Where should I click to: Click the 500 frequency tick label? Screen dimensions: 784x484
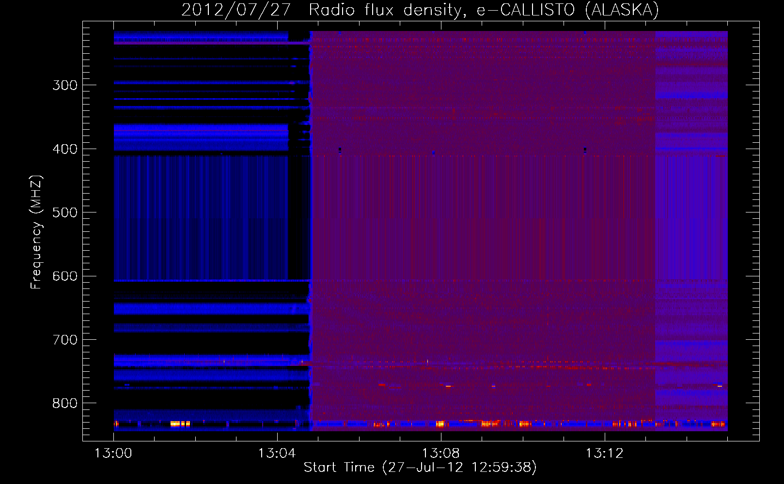pyautogui.click(x=65, y=212)
